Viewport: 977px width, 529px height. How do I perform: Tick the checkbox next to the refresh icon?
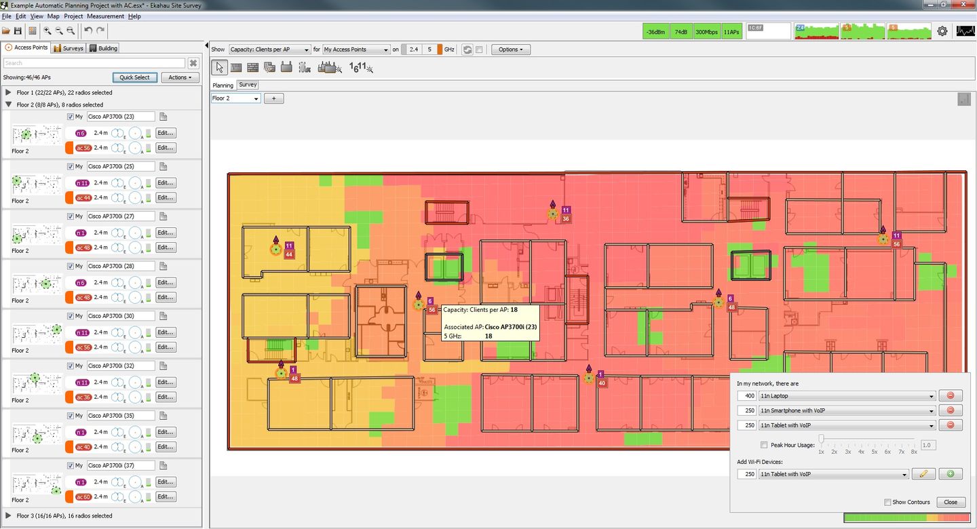479,50
